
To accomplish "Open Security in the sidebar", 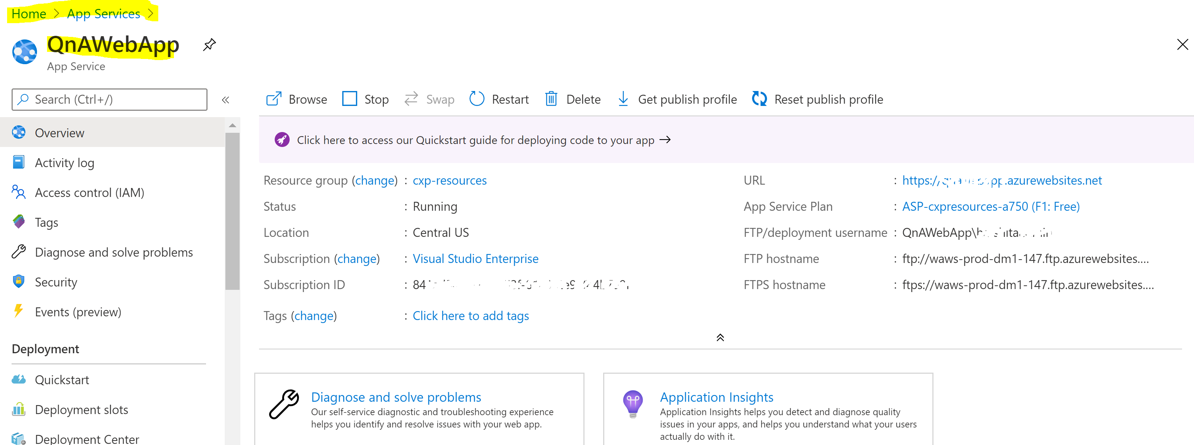I will tap(56, 282).
